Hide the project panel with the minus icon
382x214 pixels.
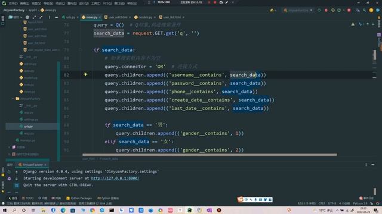pos(56,17)
